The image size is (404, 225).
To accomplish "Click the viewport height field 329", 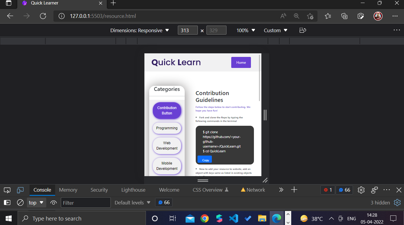I will tap(216, 30).
